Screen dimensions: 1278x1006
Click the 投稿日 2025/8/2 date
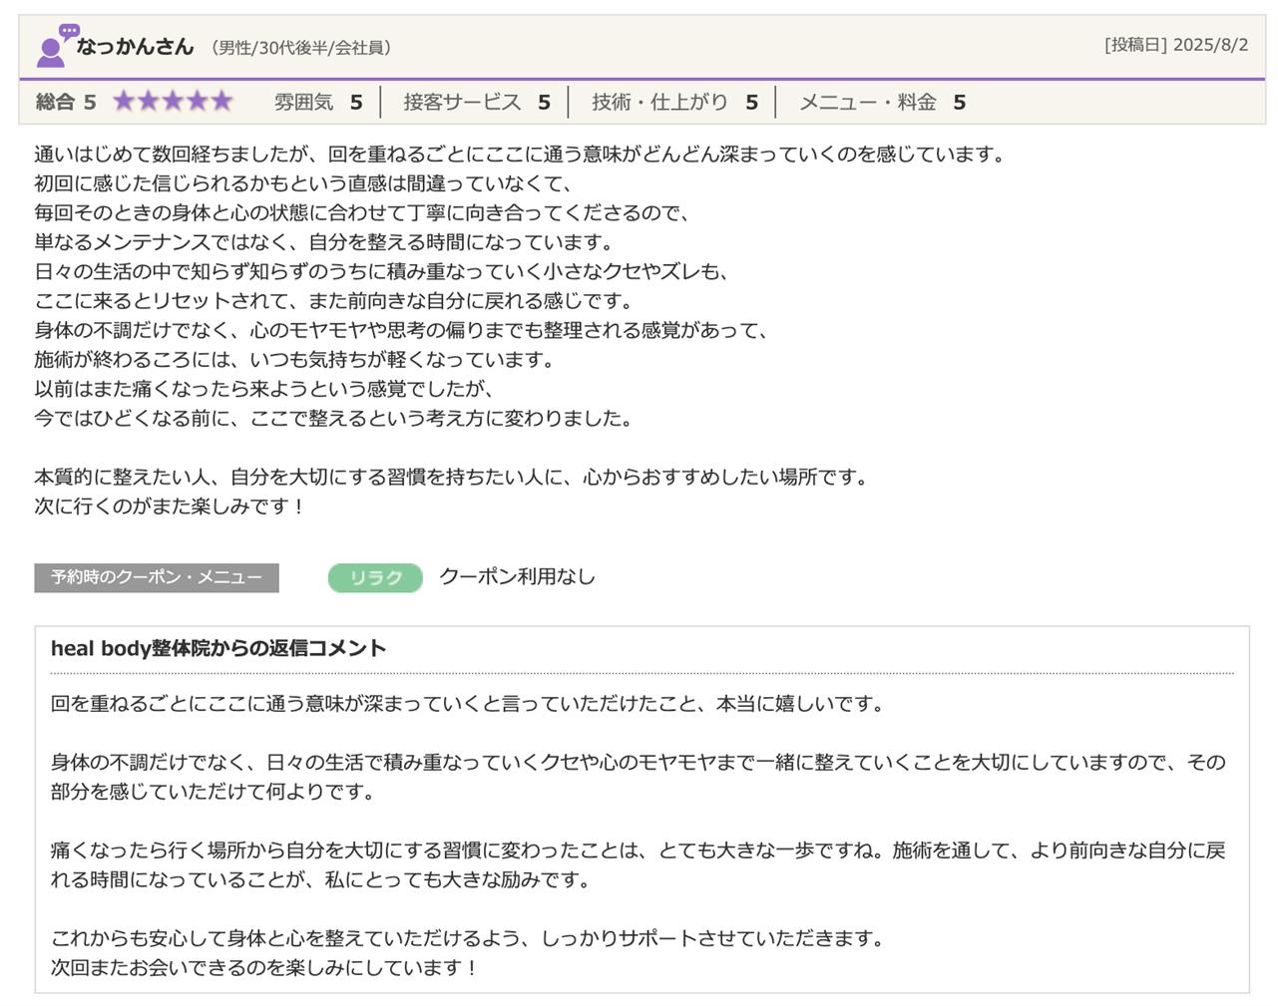(1175, 45)
